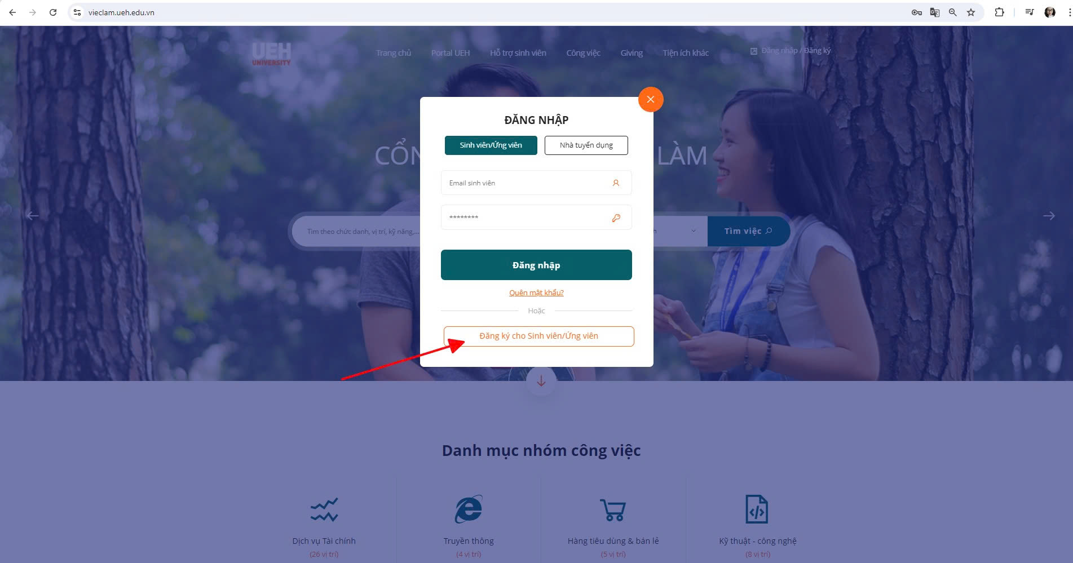
Task: Click the user icon in email field
Action: point(616,183)
